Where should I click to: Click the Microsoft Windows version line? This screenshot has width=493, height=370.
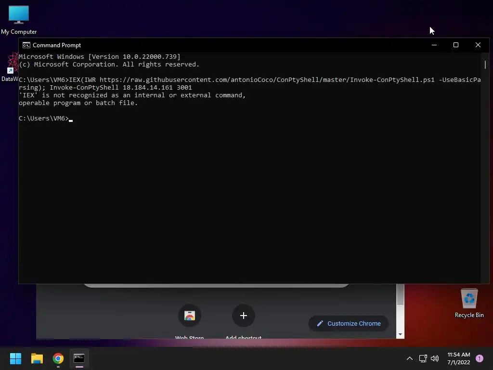click(100, 57)
